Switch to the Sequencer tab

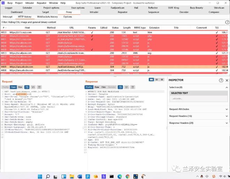154,12
